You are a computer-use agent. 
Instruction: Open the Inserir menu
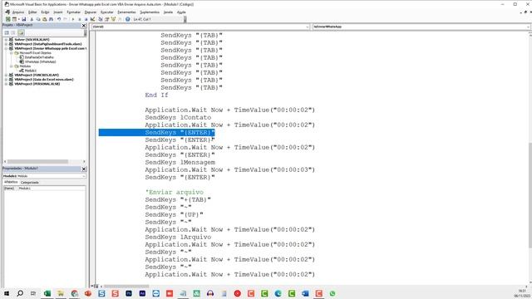pyautogui.click(x=58, y=12)
